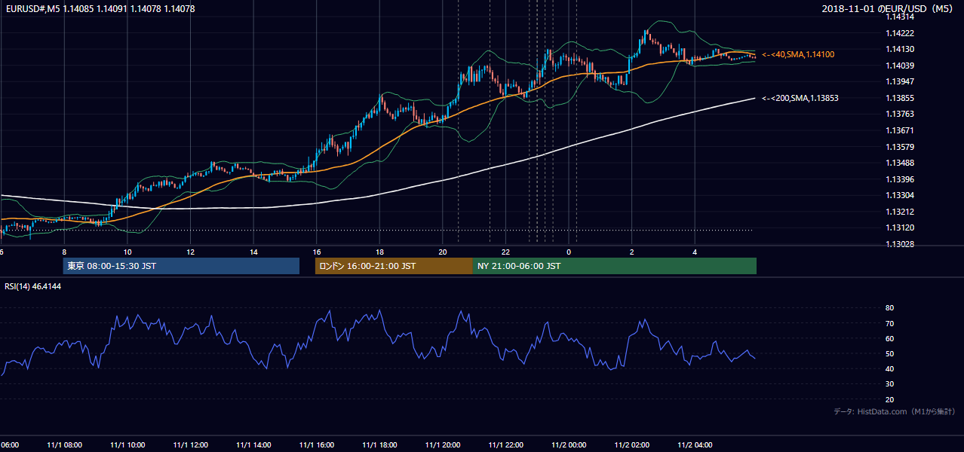Screen dimensions: 964x452
Task: Click the Tokyo 08:00-15:30 JST session bar
Action: click(181, 266)
